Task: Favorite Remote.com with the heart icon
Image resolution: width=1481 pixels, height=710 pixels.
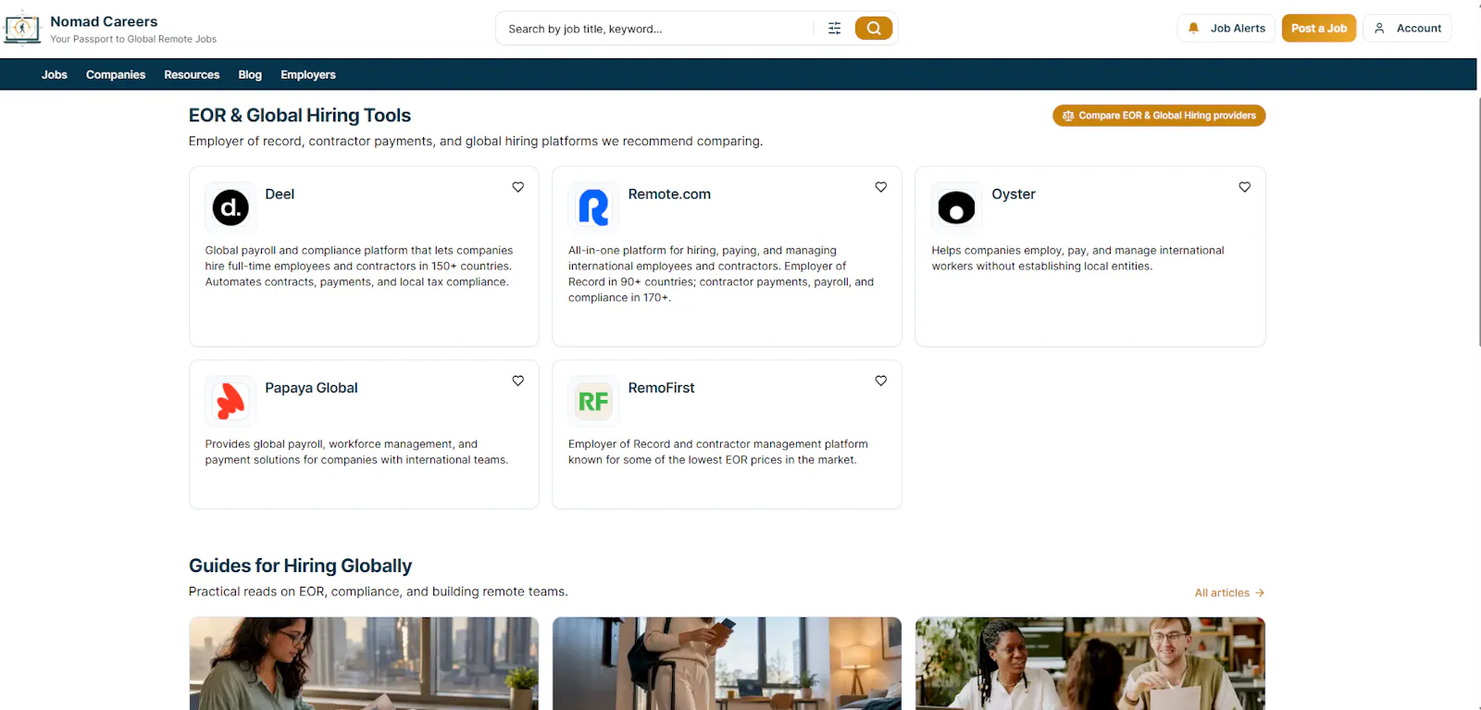Action: [881, 187]
